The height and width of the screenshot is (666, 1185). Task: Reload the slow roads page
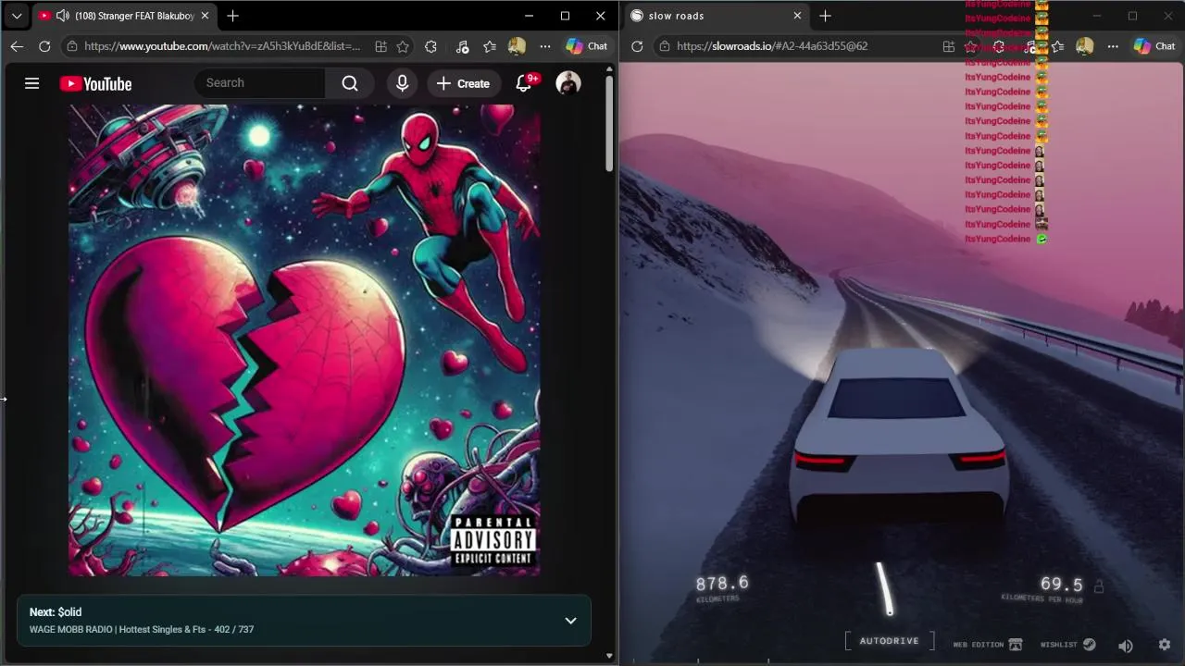point(637,46)
